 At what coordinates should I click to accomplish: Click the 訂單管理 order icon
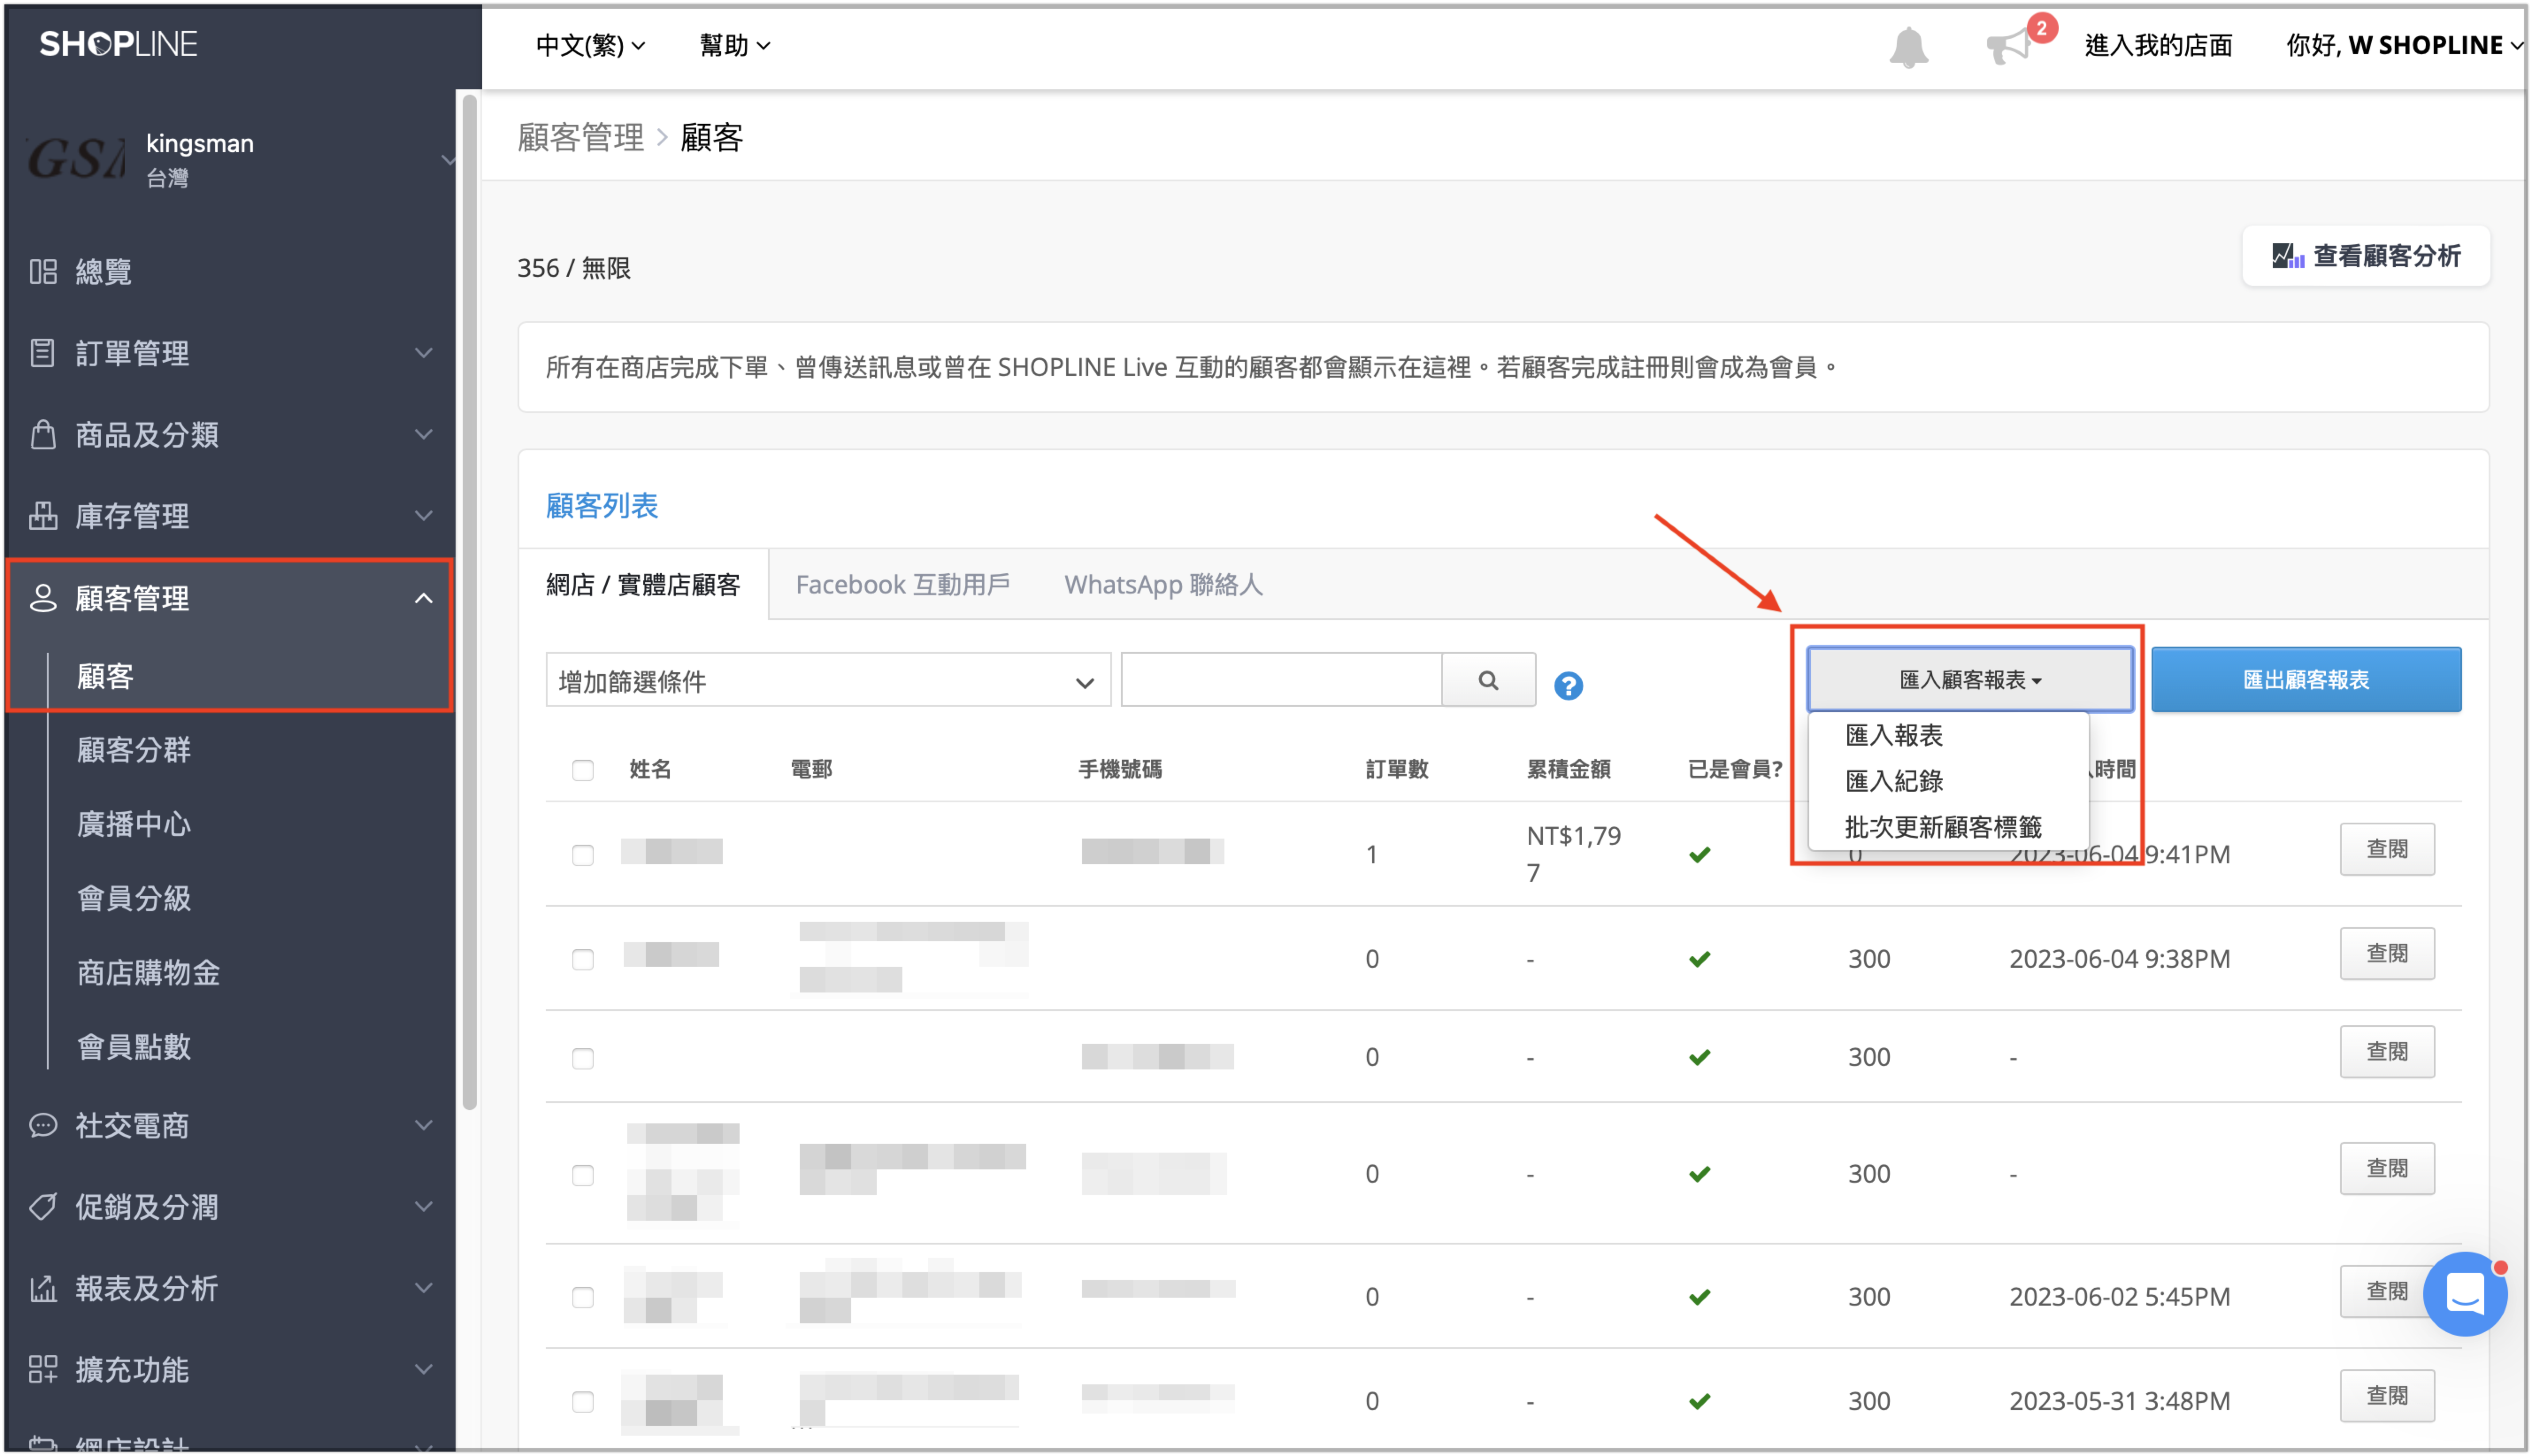[43, 353]
